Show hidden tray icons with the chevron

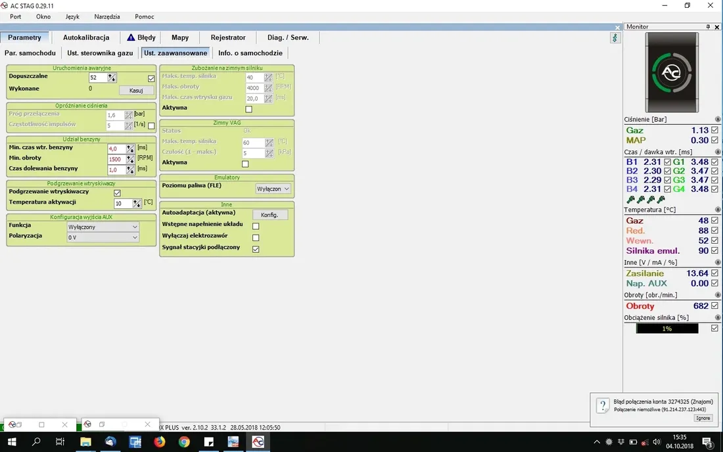point(597,442)
